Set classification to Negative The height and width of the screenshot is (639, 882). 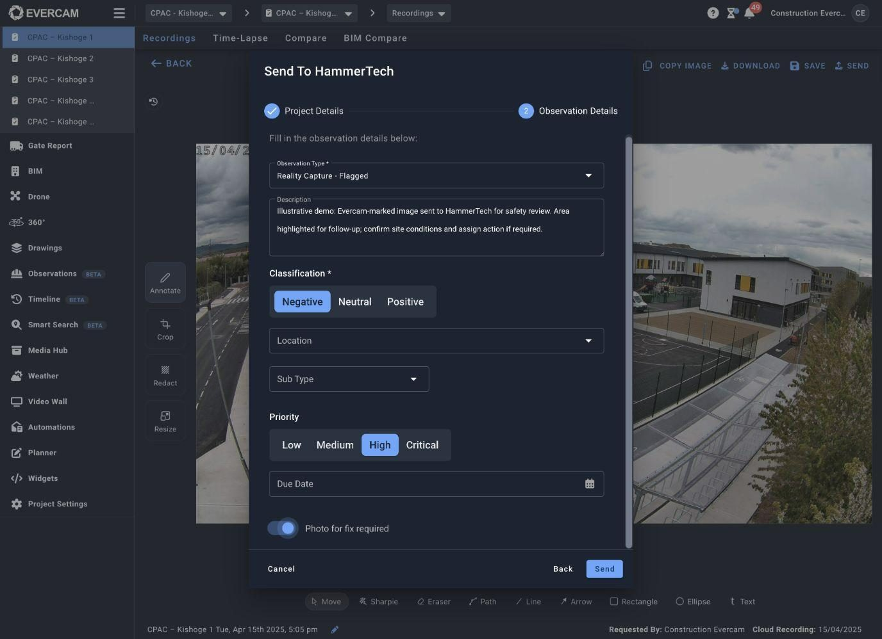click(x=302, y=302)
